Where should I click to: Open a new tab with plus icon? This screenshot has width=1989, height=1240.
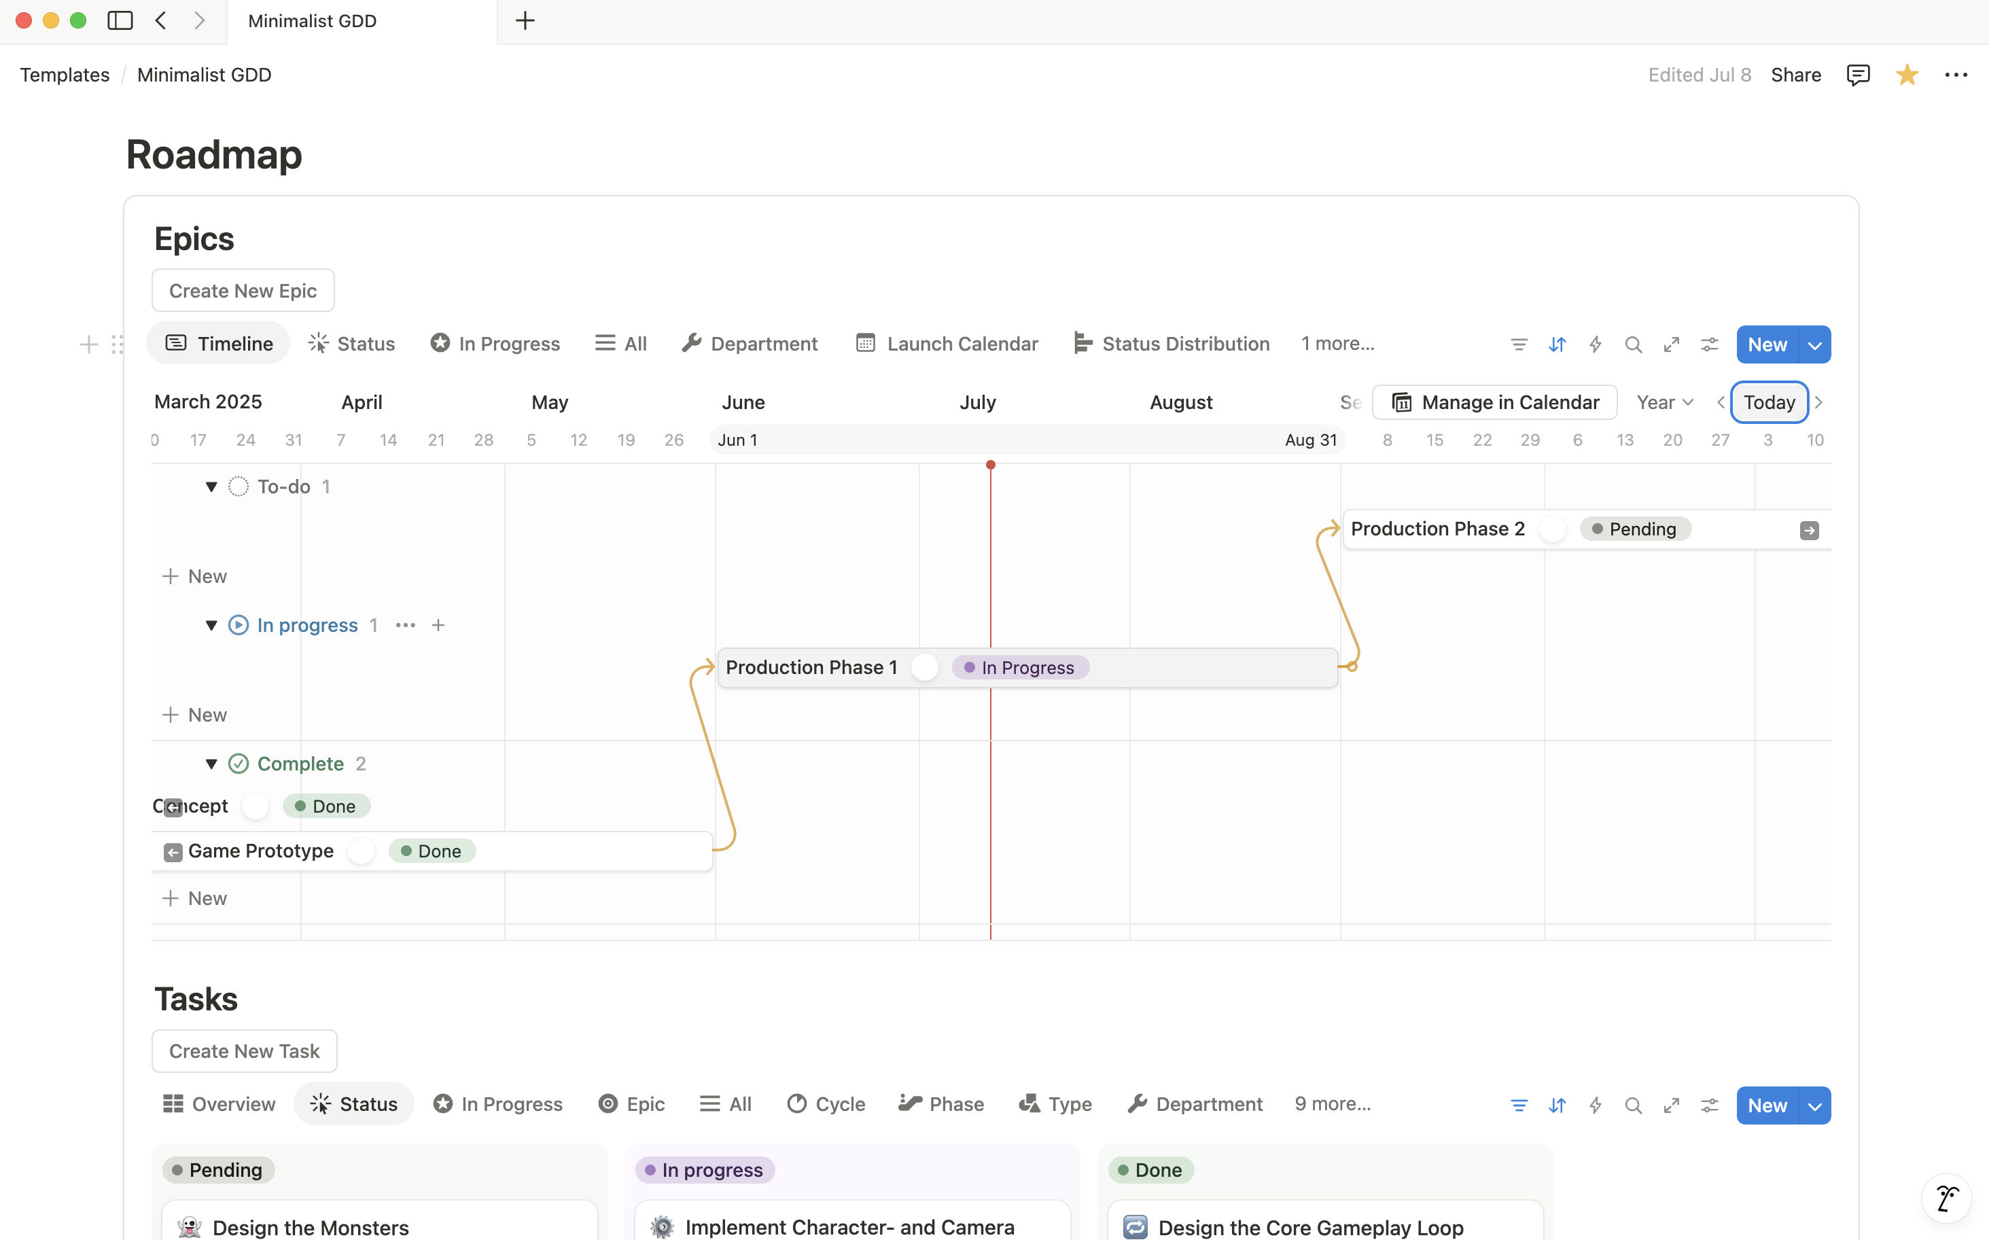click(525, 20)
